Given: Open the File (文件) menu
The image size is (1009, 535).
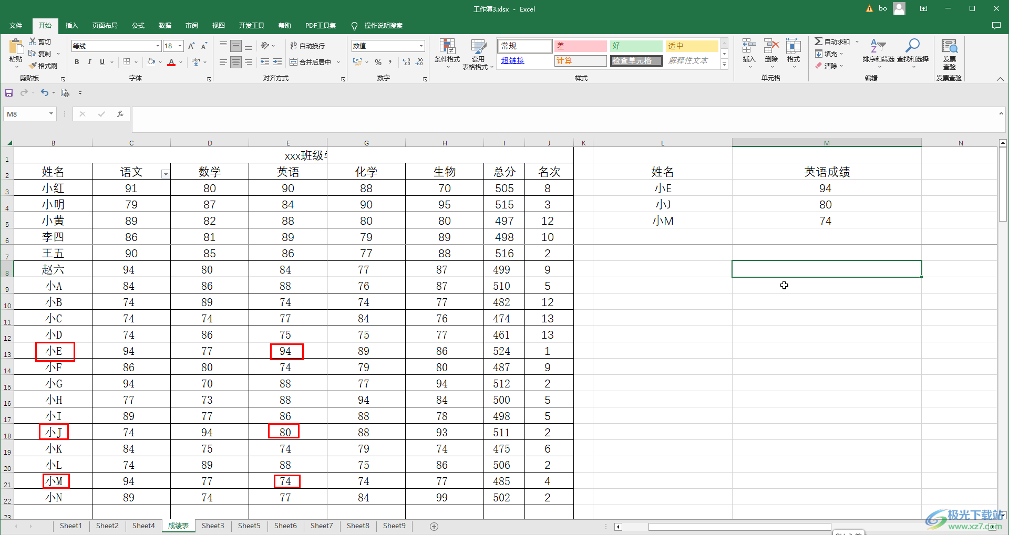Looking at the screenshot, I should [16, 26].
